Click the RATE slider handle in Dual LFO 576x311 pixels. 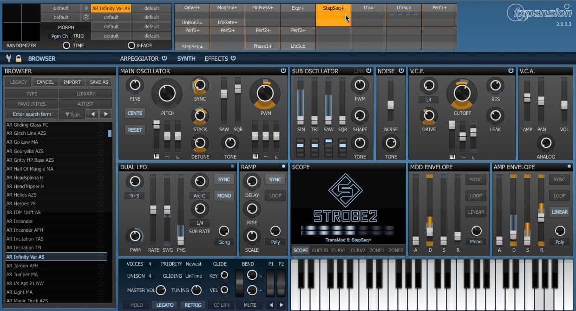coord(153,210)
